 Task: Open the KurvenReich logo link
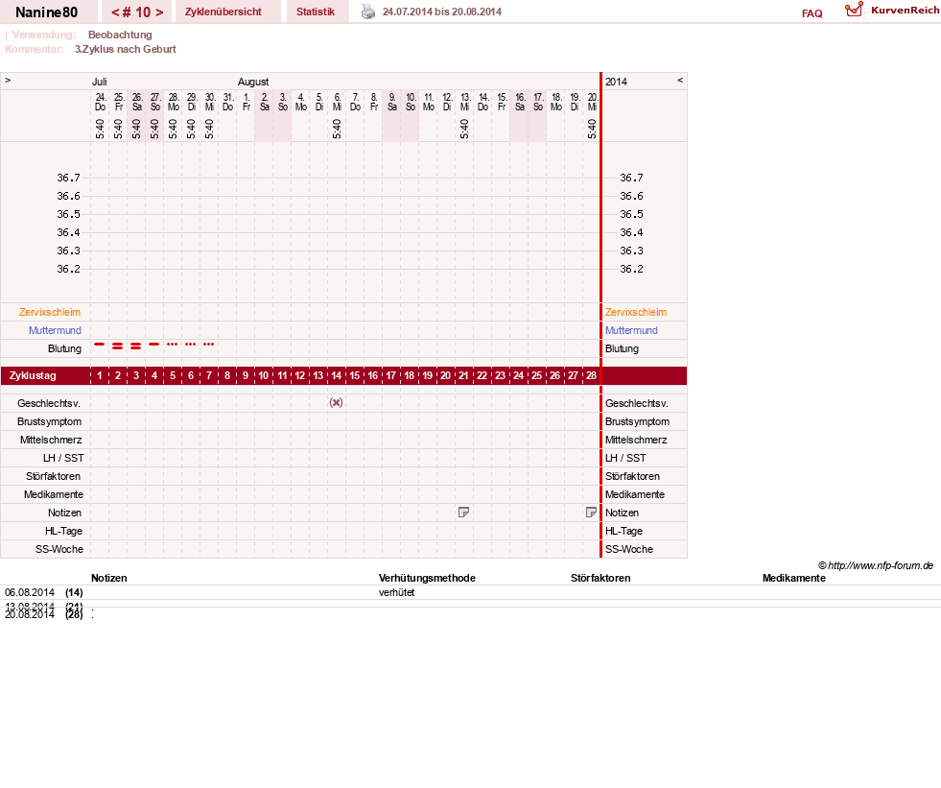(x=892, y=11)
